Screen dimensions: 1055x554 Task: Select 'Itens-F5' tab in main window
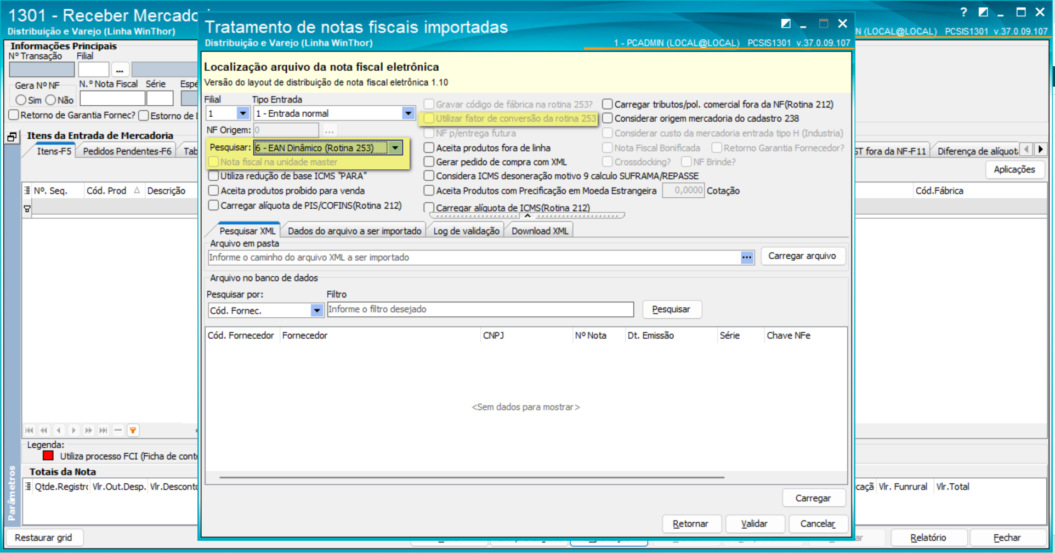pyautogui.click(x=54, y=151)
